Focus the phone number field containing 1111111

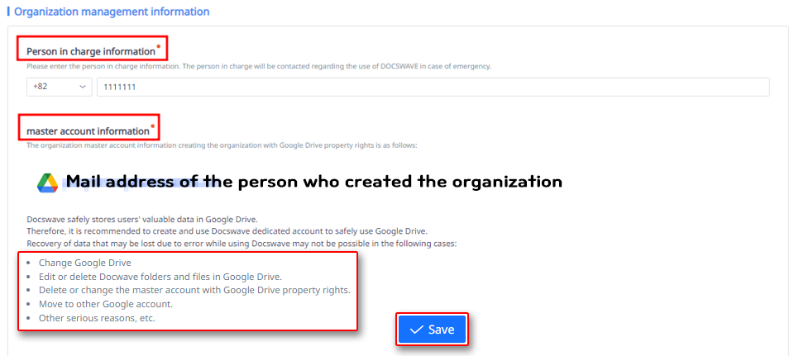click(433, 87)
